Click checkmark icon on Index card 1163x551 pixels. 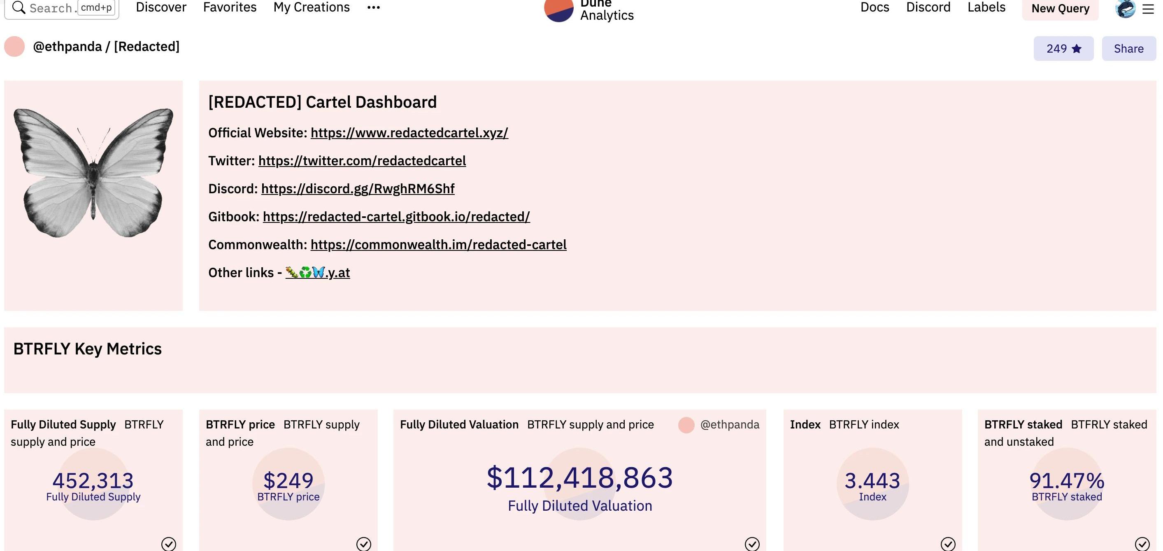(948, 544)
